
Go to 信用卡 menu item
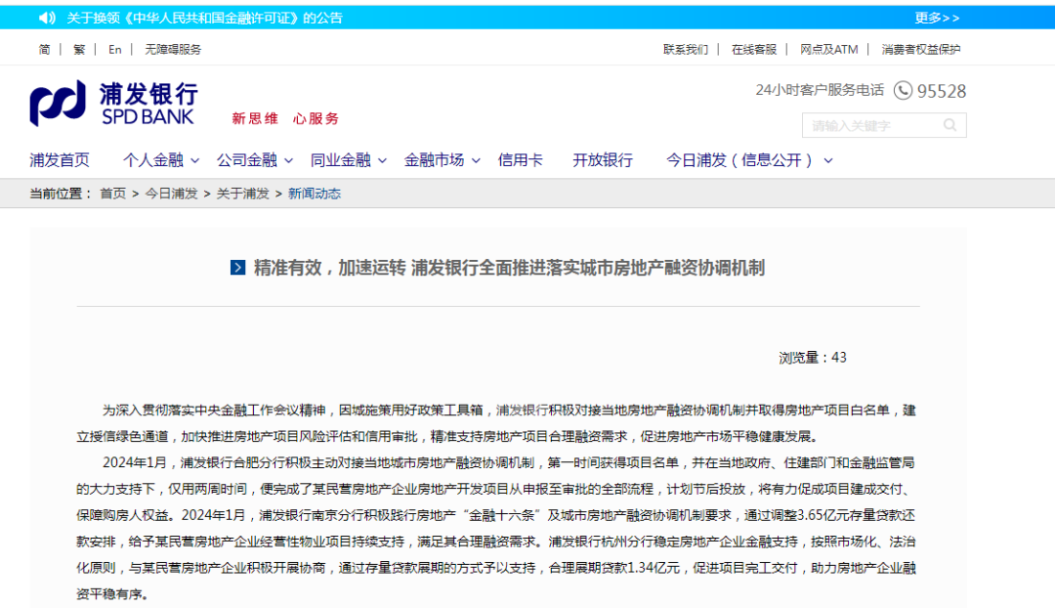520,160
